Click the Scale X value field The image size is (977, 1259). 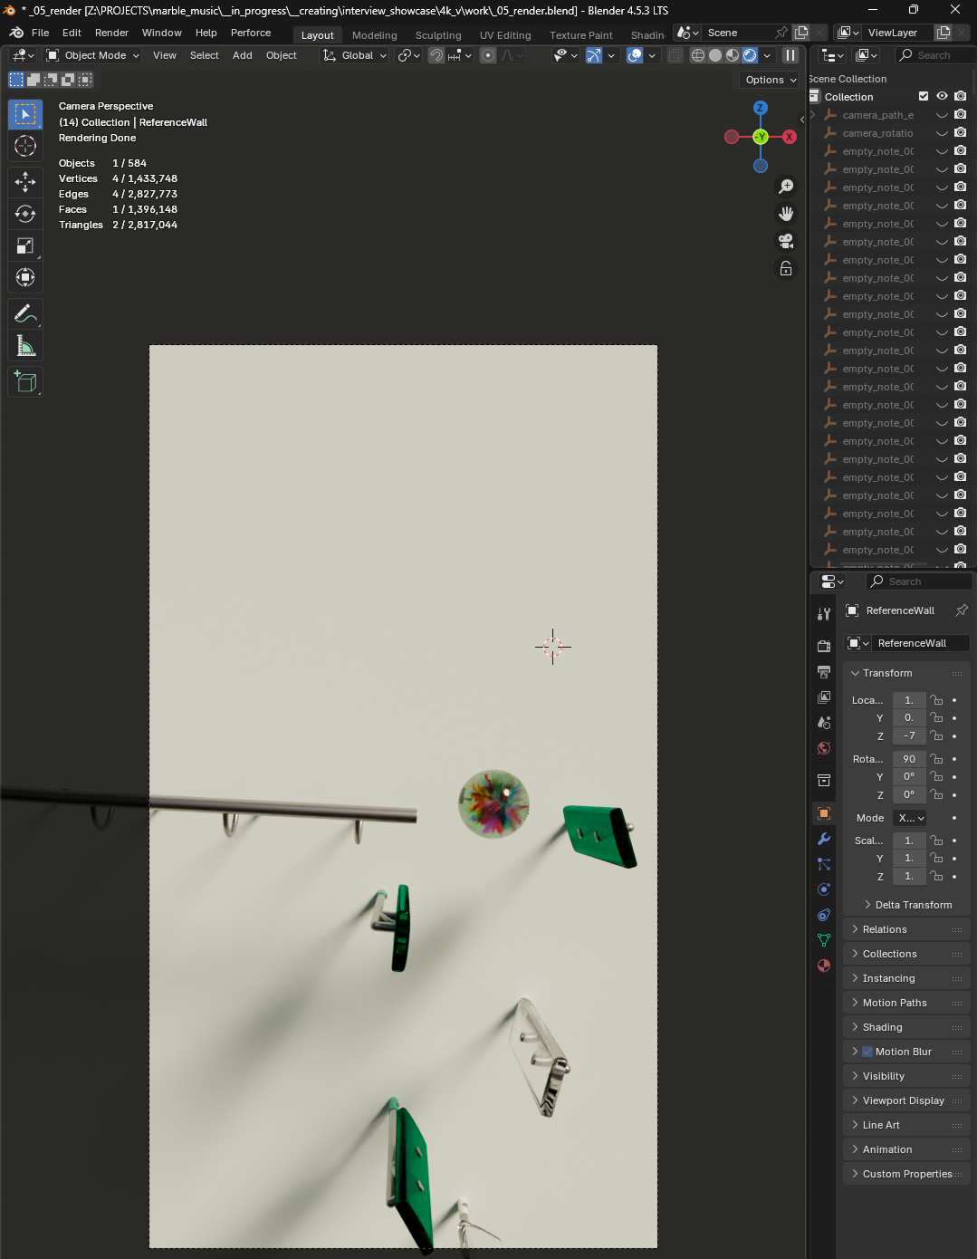point(909,840)
